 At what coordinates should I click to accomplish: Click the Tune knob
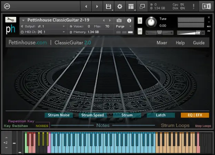[x=151, y=22]
